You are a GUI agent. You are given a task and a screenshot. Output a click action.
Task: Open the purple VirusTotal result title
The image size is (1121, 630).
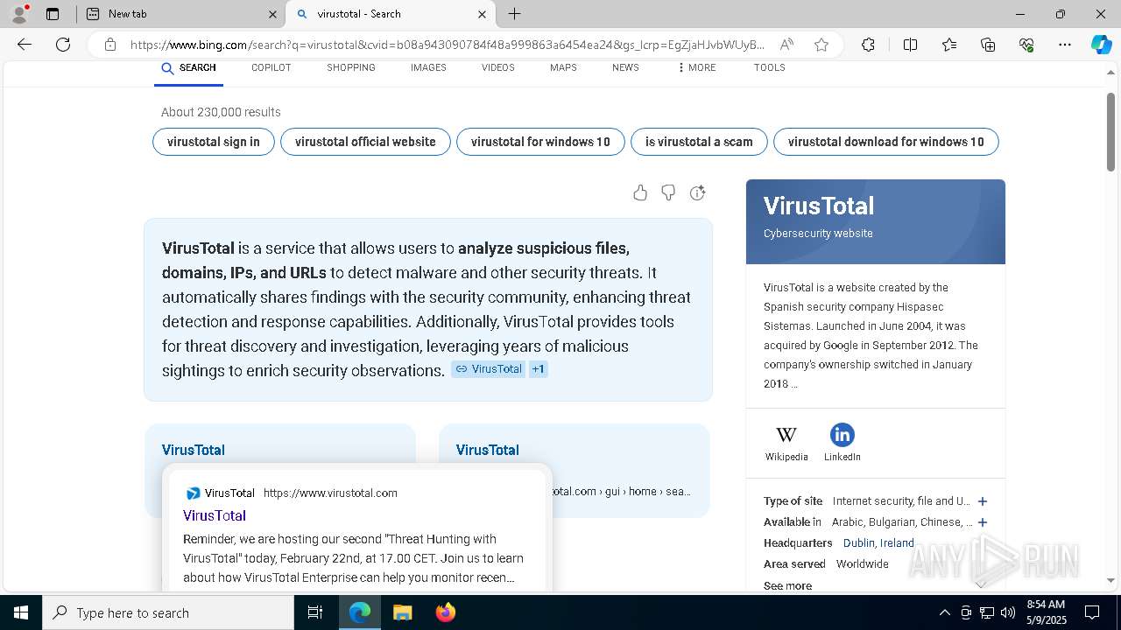215,515
